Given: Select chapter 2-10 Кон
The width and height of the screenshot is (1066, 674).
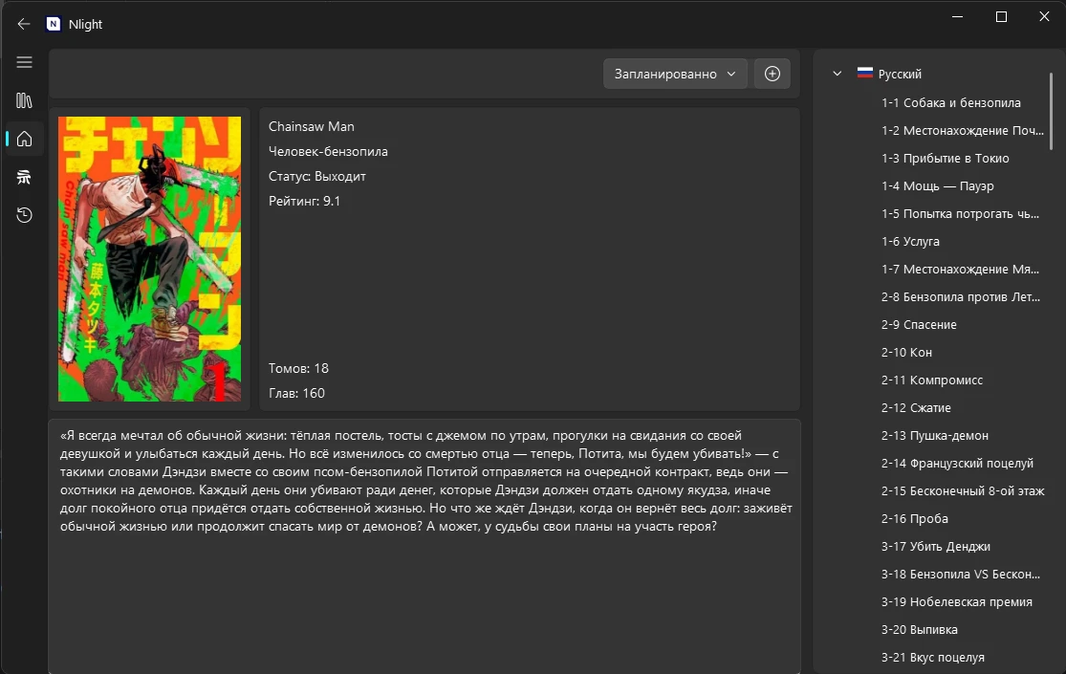Looking at the screenshot, I should (906, 353).
